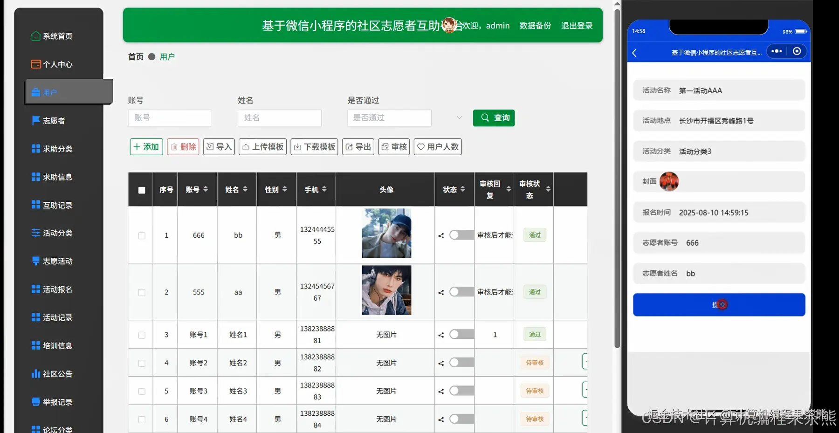Viewport: 839px width, 433px height.
Task: Click the bar chart icon beside 社区公告
Action: pos(36,373)
